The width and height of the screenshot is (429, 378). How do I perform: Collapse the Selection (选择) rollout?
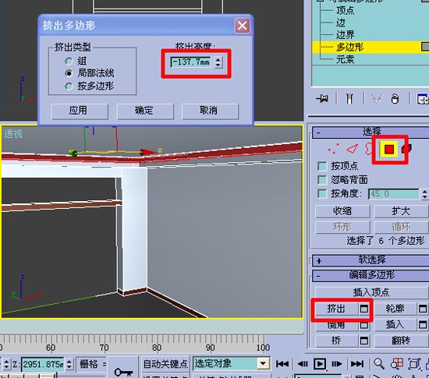point(370,132)
